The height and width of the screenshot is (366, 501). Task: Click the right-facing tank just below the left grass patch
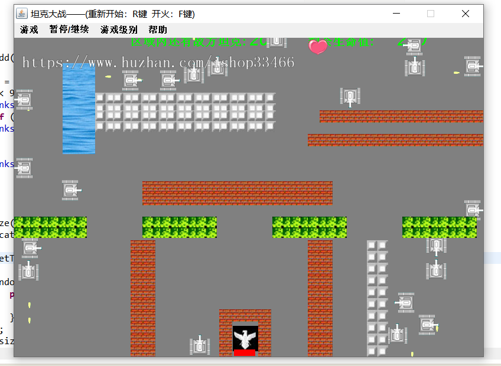click(31, 248)
